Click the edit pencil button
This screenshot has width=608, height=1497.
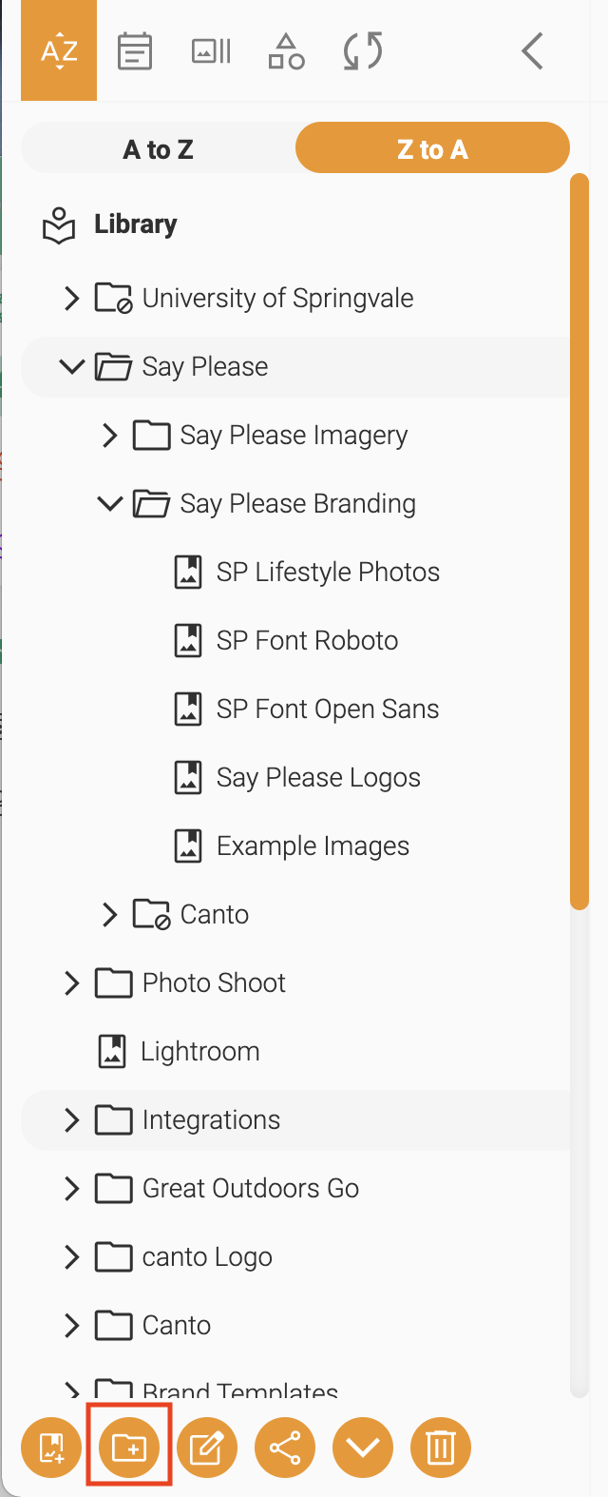207,1448
